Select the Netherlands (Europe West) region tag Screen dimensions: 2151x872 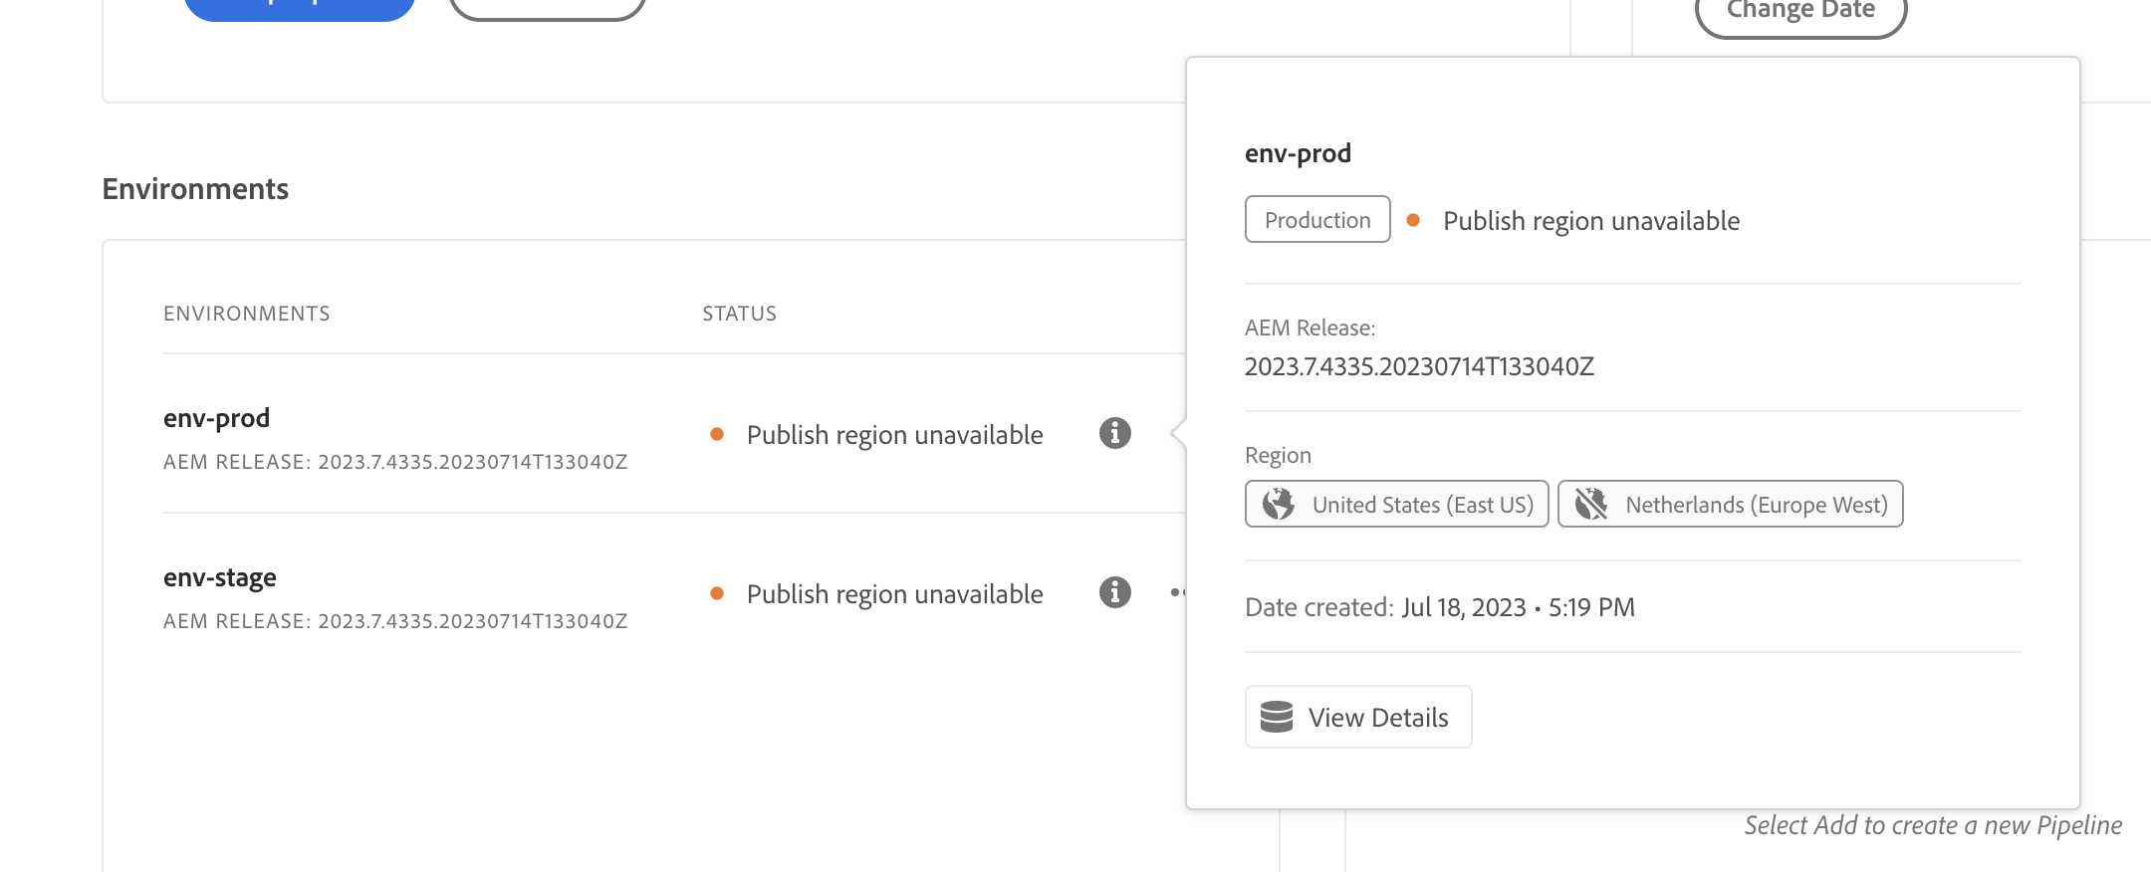[x=1730, y=504]
